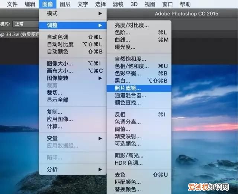The height and width of the screenshot is (194, 238).
Task: Open the 编辑 menu
Action: click(30, 4)
